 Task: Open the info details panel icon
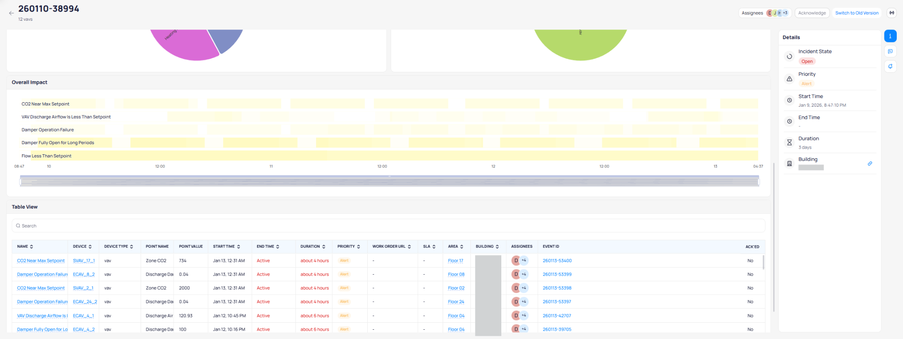[x=890, y=36]
